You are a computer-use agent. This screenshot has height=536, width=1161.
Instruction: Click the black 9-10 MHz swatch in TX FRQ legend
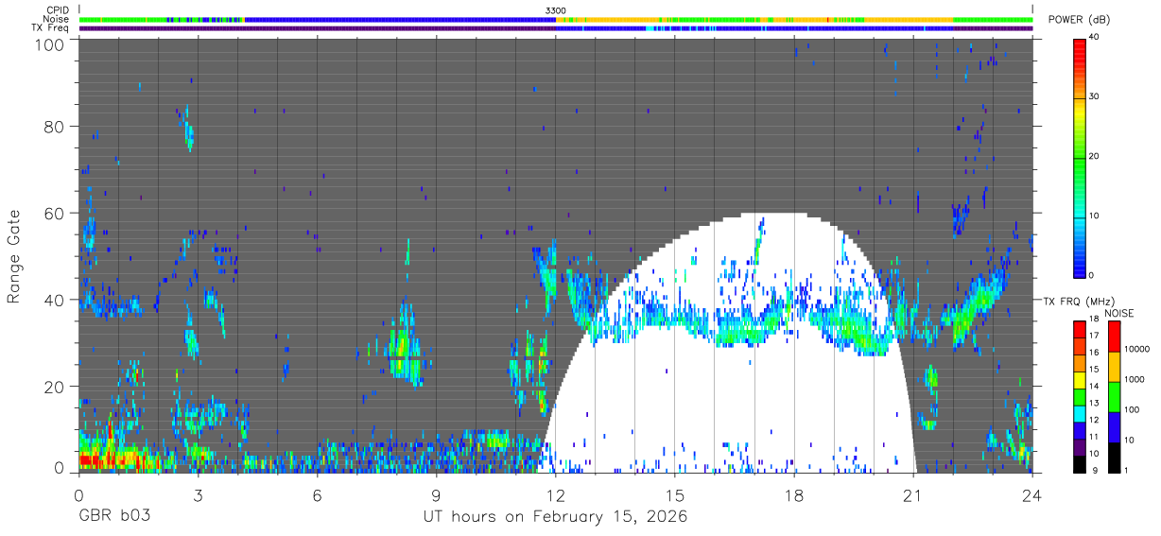(1079, 462)
